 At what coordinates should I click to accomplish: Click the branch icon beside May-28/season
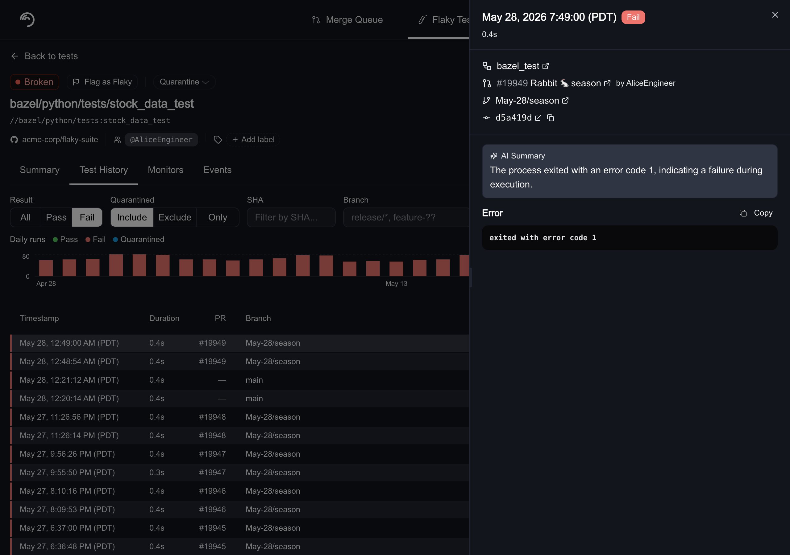(486, 101)
